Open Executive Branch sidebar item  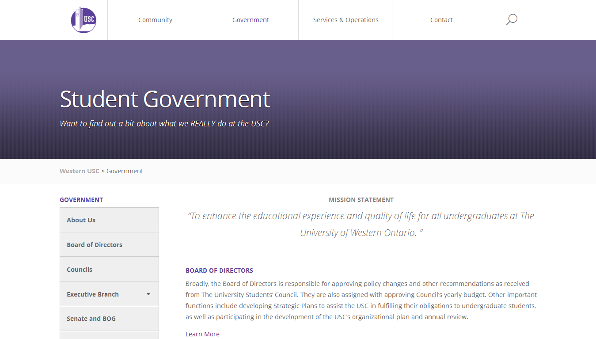(x=109, y=294)
